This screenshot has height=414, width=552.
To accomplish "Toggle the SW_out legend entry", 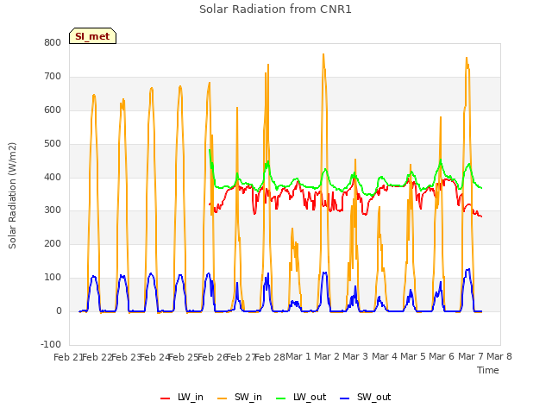I will pos(366,397).
